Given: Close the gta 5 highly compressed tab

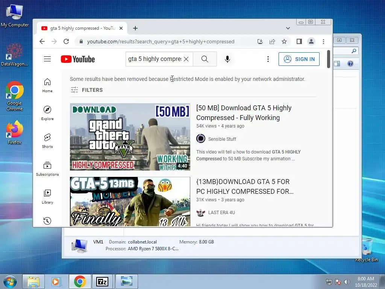Looking at the screenshot, I should click(121, 28).
